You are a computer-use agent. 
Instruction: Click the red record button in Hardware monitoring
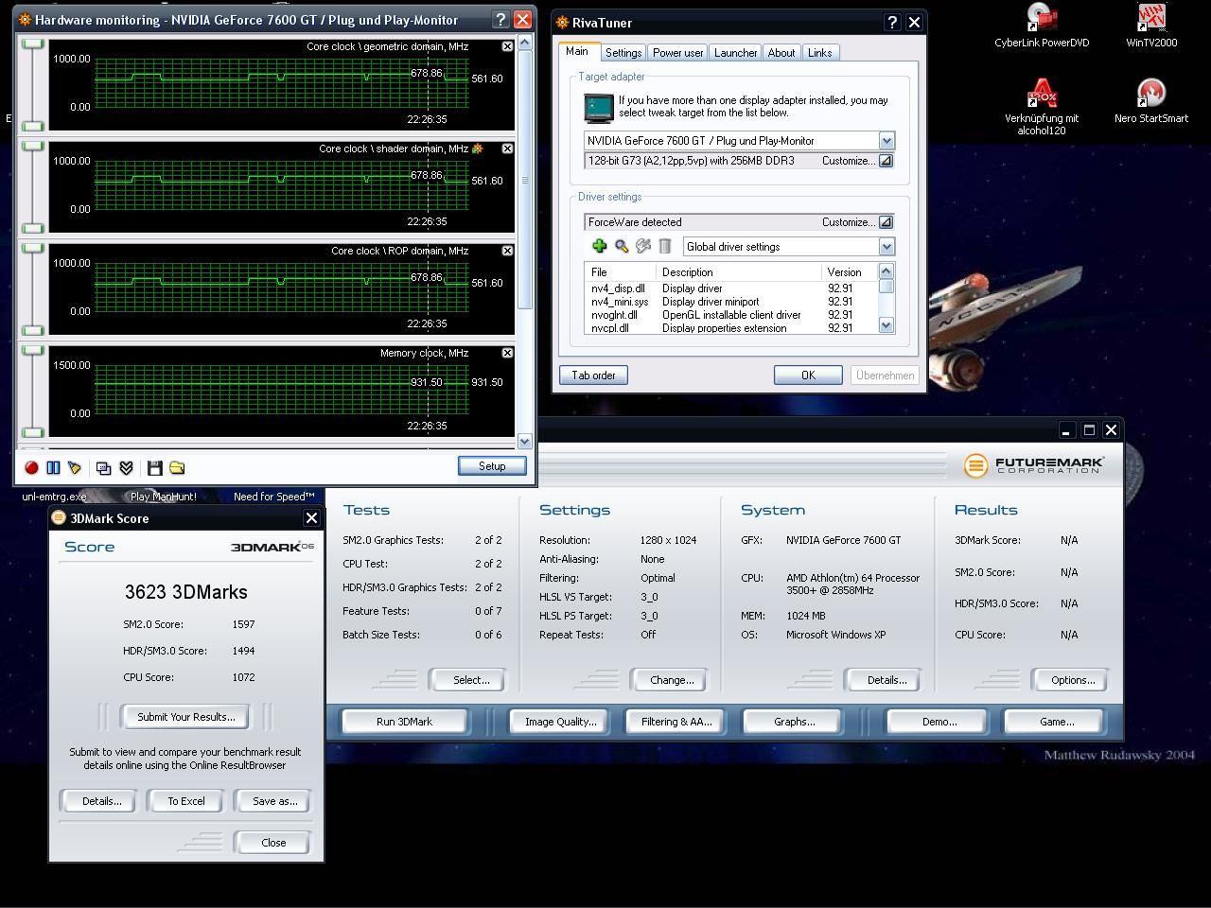(31, 467)
